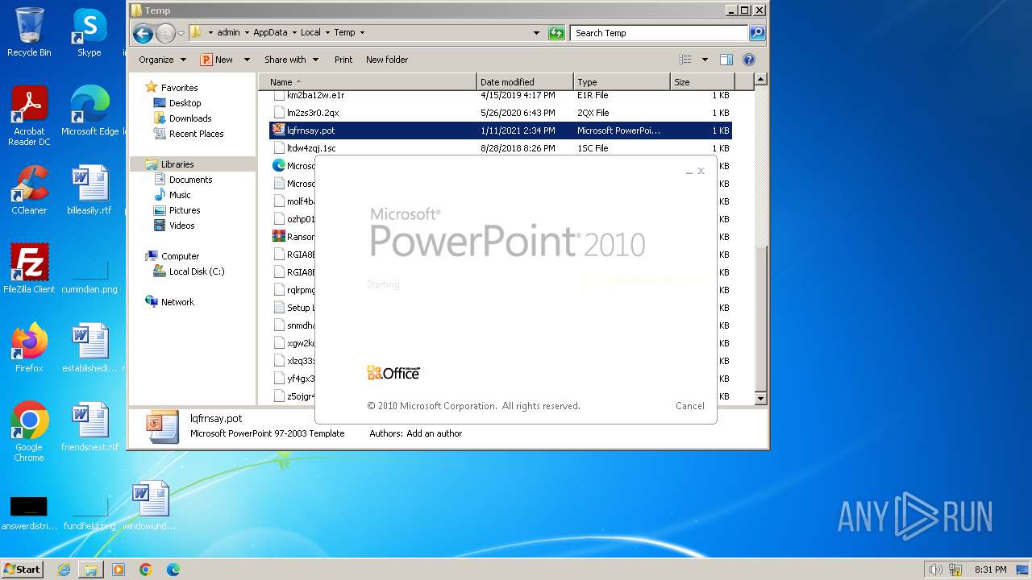Click into the Search Temp field
This screenshot has height=580, width=1032.
pyautogui.click(x=660, y=33)
